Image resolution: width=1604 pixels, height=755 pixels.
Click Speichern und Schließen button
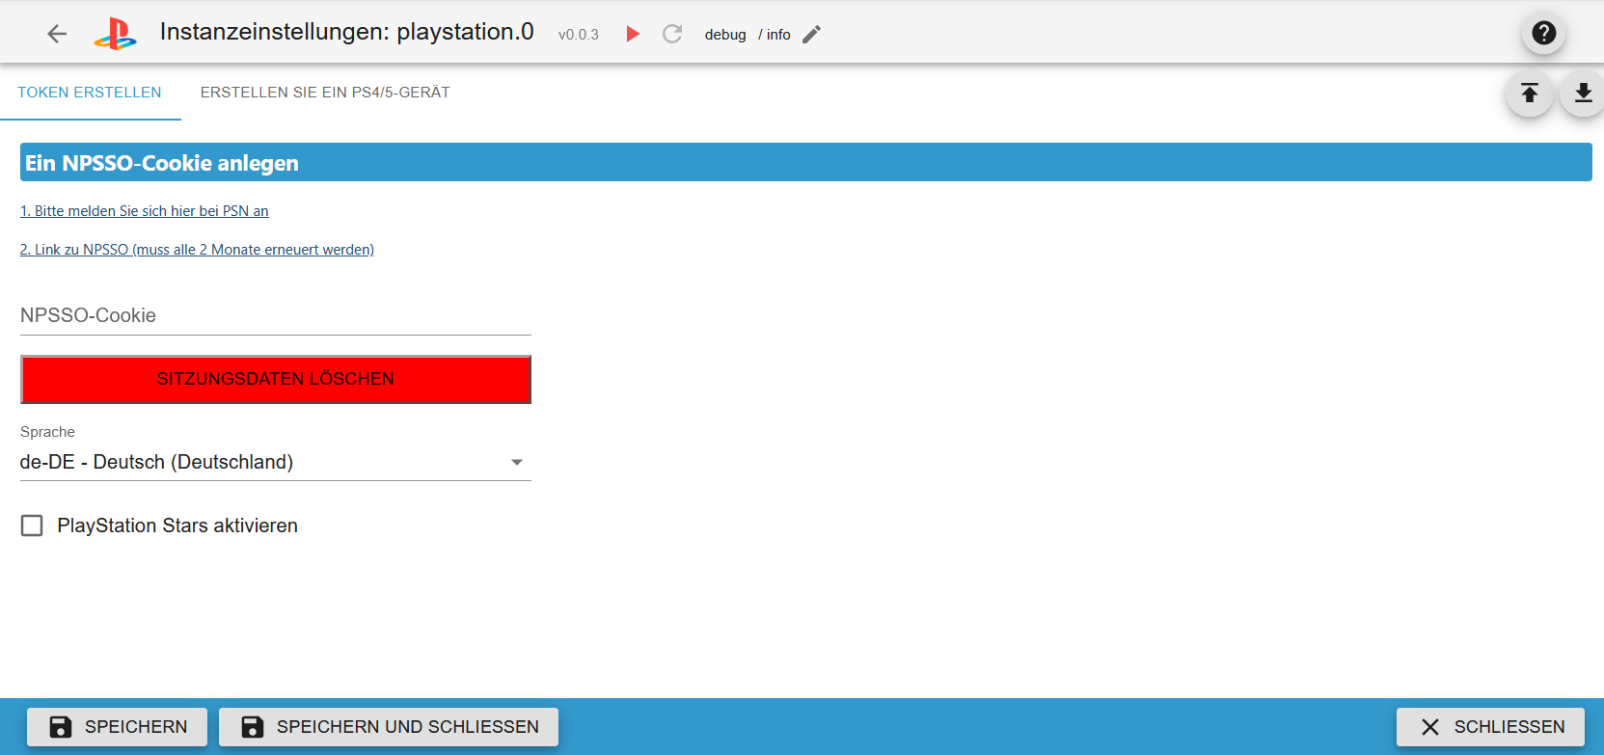pyautogui.click(x=389, y=727)
